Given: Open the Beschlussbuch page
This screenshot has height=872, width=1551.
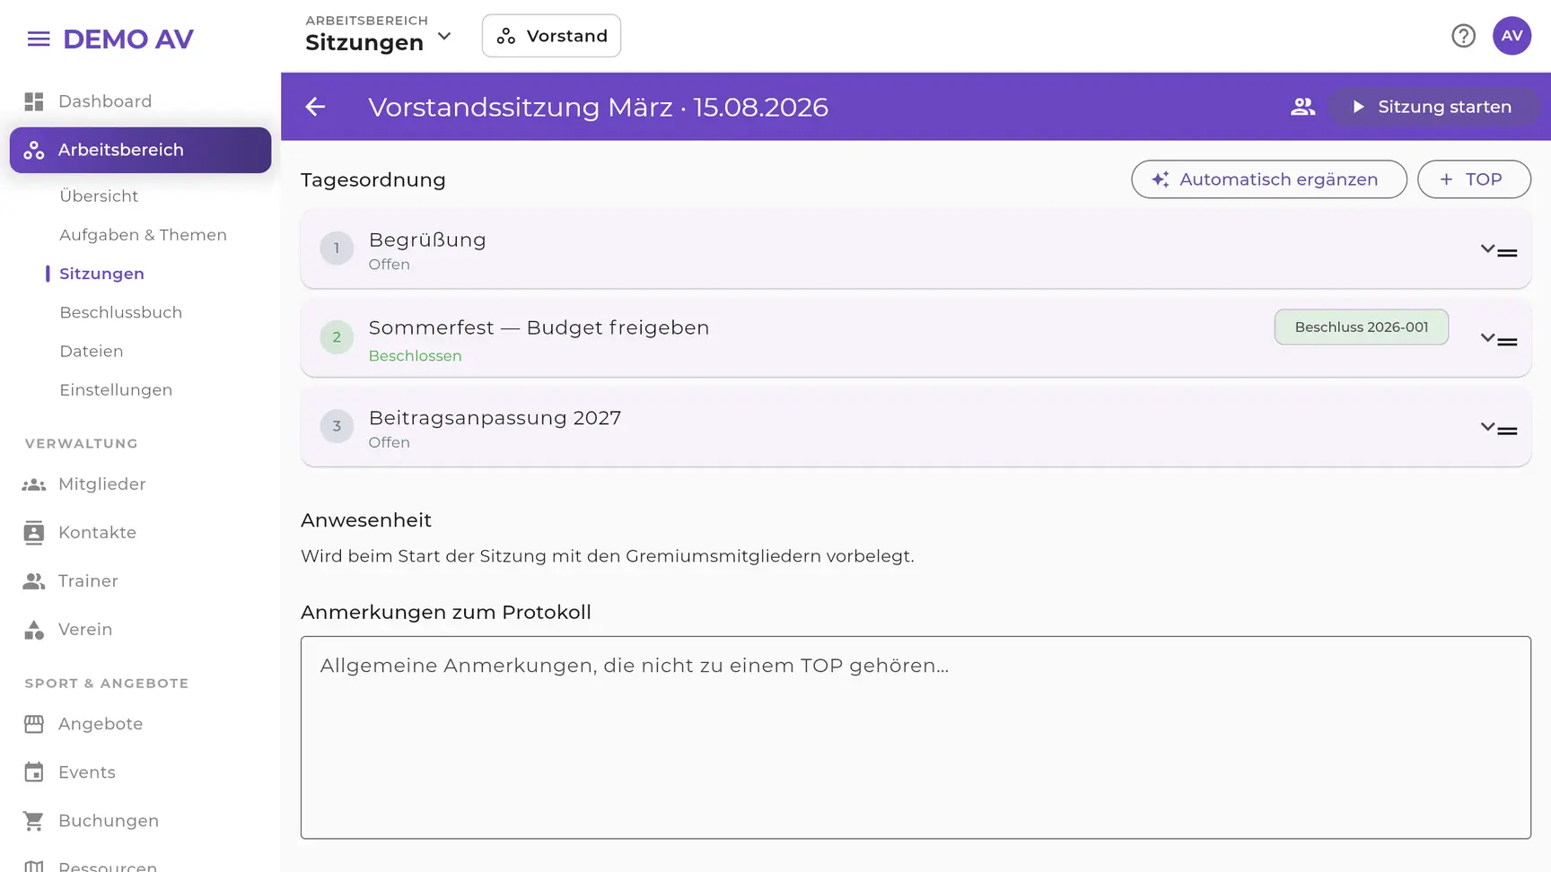Looking at the screenshot, I should pos(120,312).
